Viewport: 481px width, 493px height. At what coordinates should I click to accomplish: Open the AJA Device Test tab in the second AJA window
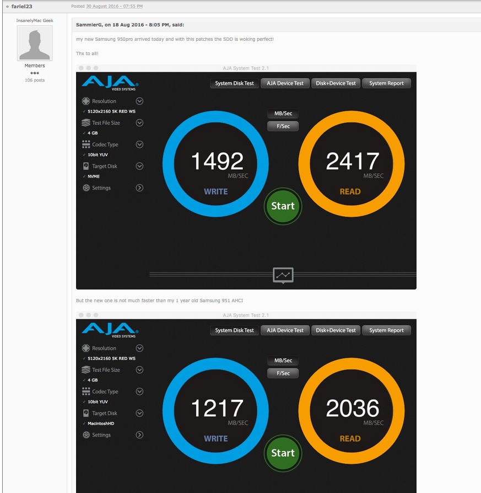tap(285, 330)
